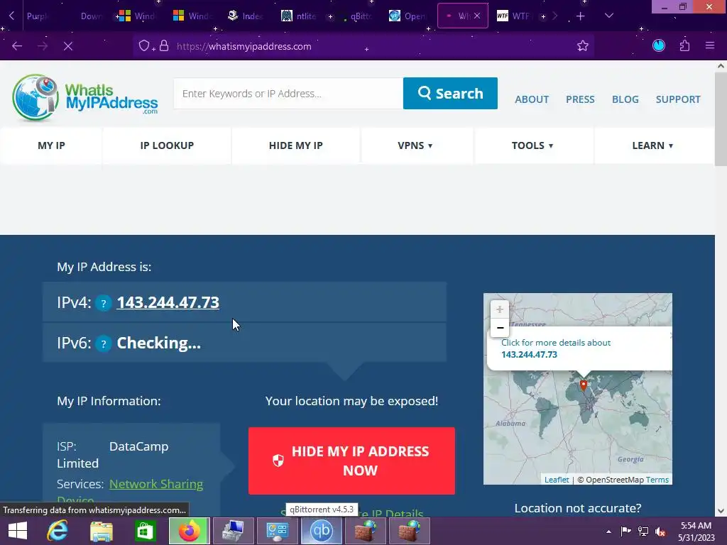Click the page vertical scrollbar thumb
This screenshot has height=545, width=727.
point(721,119)
